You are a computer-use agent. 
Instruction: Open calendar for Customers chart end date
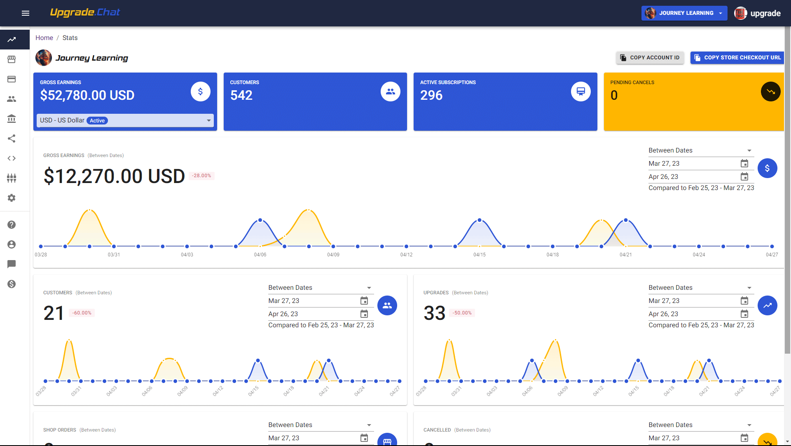click(364, 314)
